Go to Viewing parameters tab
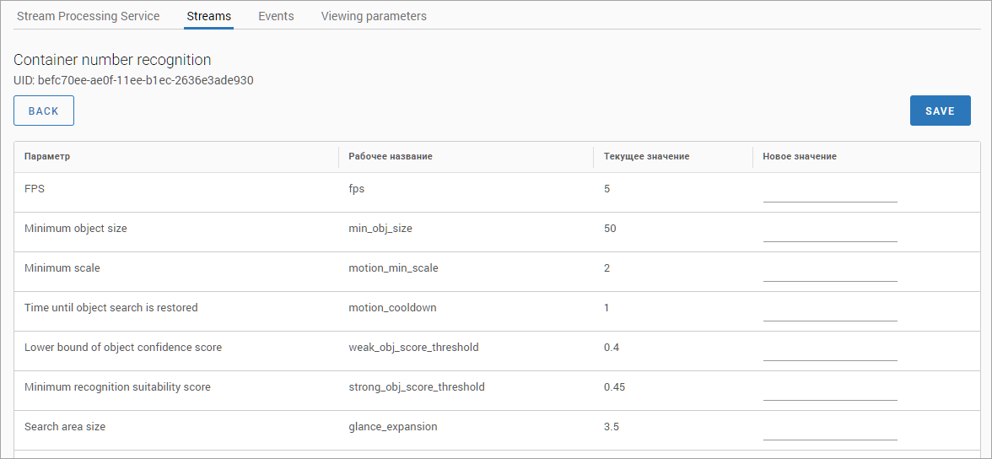 pos(374,16)
